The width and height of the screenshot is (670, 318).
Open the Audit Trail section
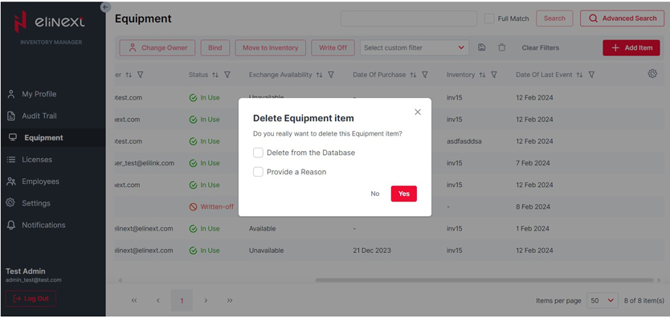39,116
